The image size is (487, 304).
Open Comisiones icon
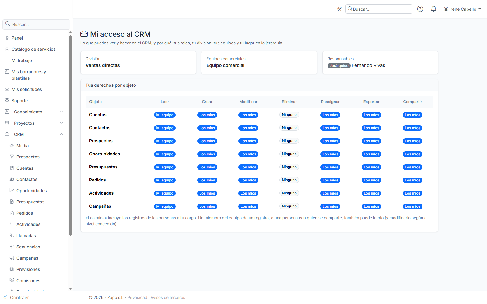pyautogui.click(x=12, y=281)
